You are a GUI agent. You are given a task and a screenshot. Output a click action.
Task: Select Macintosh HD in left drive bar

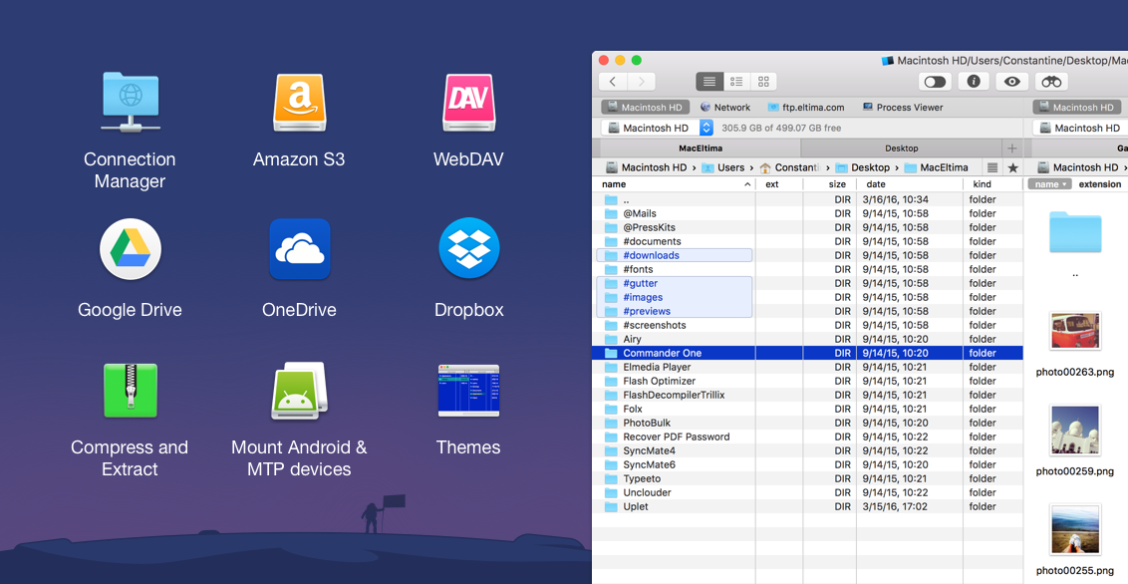[646, 108]
